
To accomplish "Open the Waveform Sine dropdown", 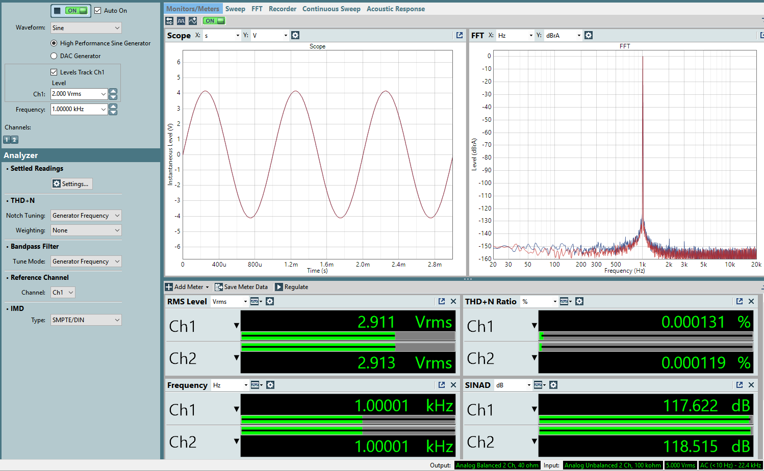I will coord(86,28).
